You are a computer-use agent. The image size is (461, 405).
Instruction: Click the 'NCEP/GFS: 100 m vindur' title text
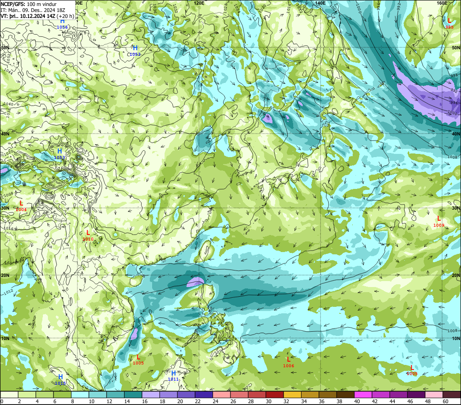(29, 4)
